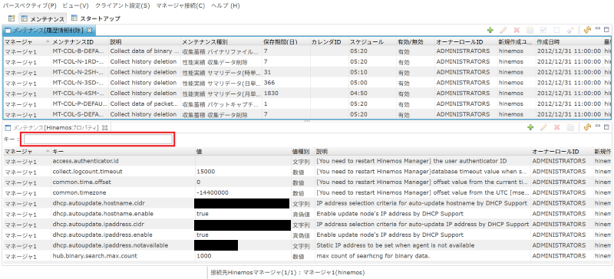Toggle sort arrow on top マネージャ column
614x279 pixels.
click(48, 41)
